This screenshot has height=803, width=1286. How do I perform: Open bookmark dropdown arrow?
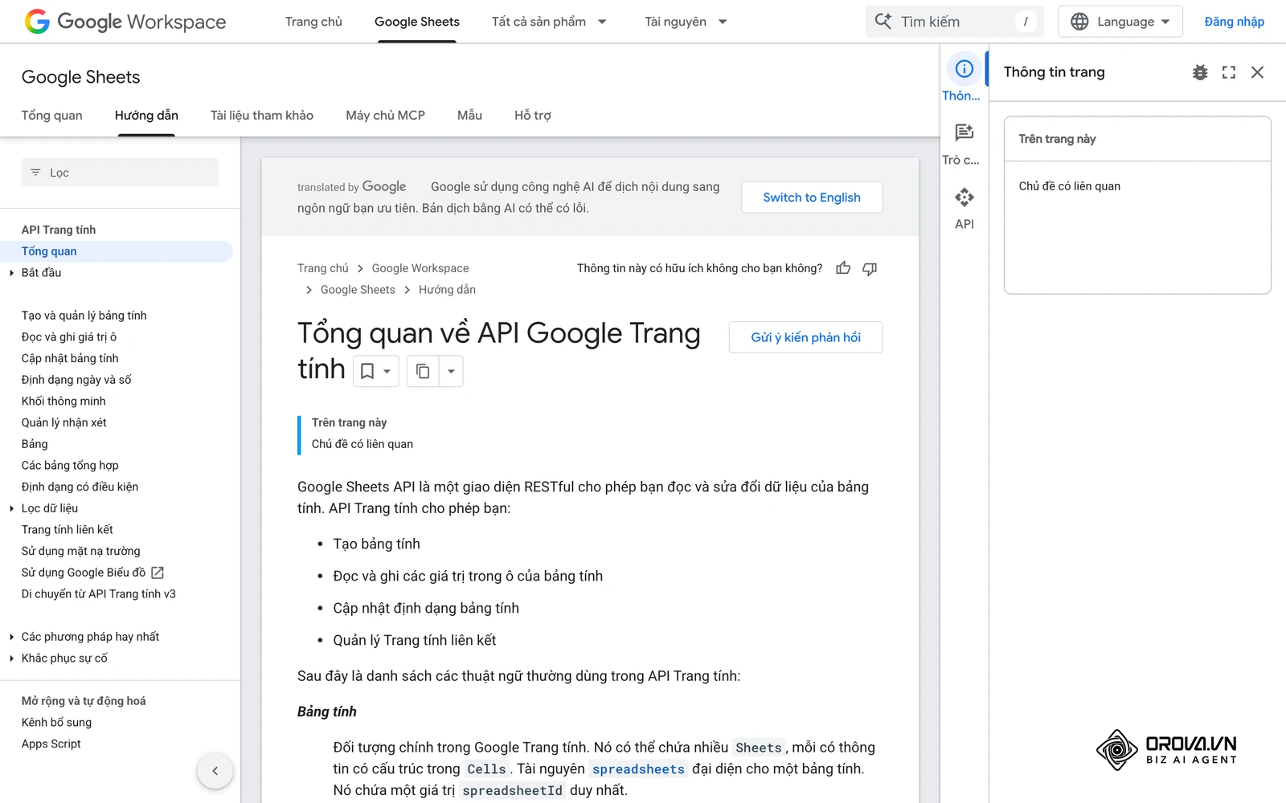tap(387, 371)
